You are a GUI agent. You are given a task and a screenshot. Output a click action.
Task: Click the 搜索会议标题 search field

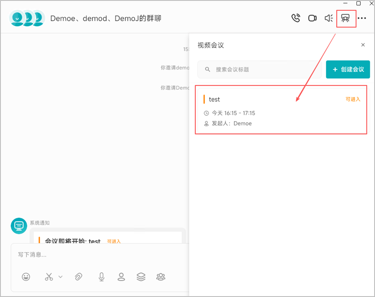click(259, 69)
